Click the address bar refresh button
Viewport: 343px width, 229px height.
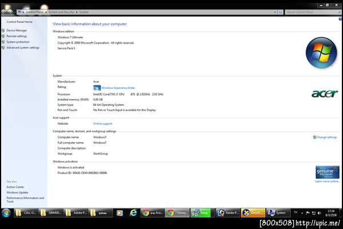281,12
